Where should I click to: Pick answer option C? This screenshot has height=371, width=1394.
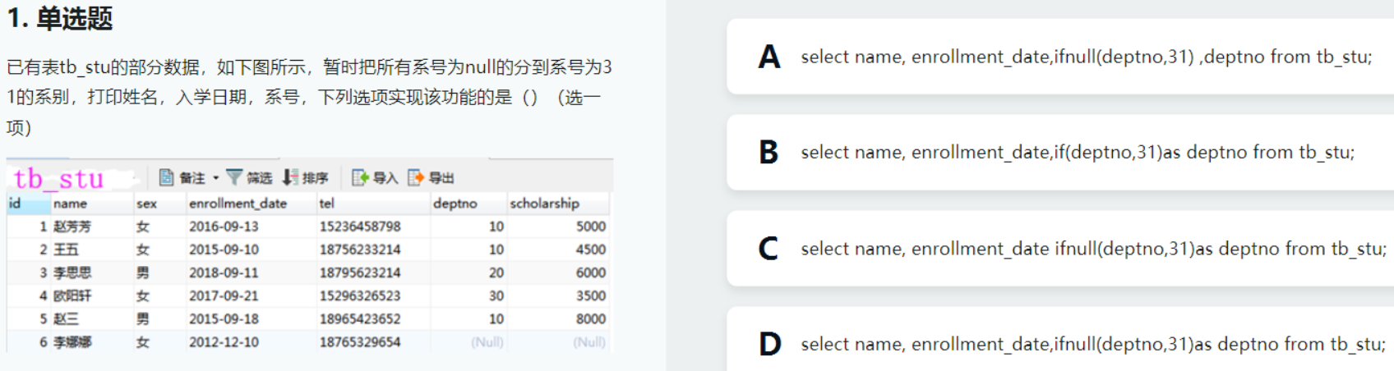pos(1060,248)
